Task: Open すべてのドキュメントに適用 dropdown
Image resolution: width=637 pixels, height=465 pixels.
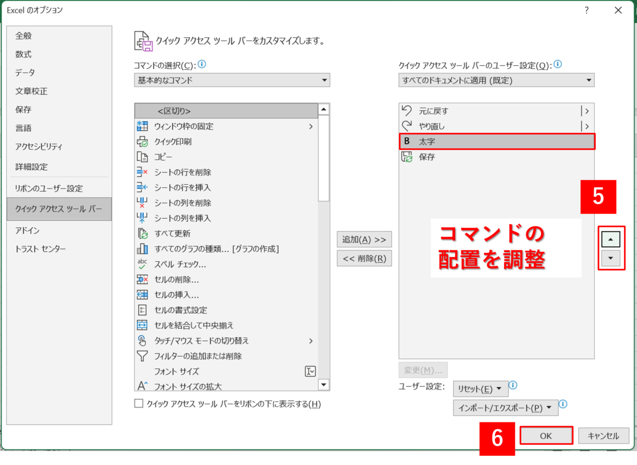Action: pos(496,80)
